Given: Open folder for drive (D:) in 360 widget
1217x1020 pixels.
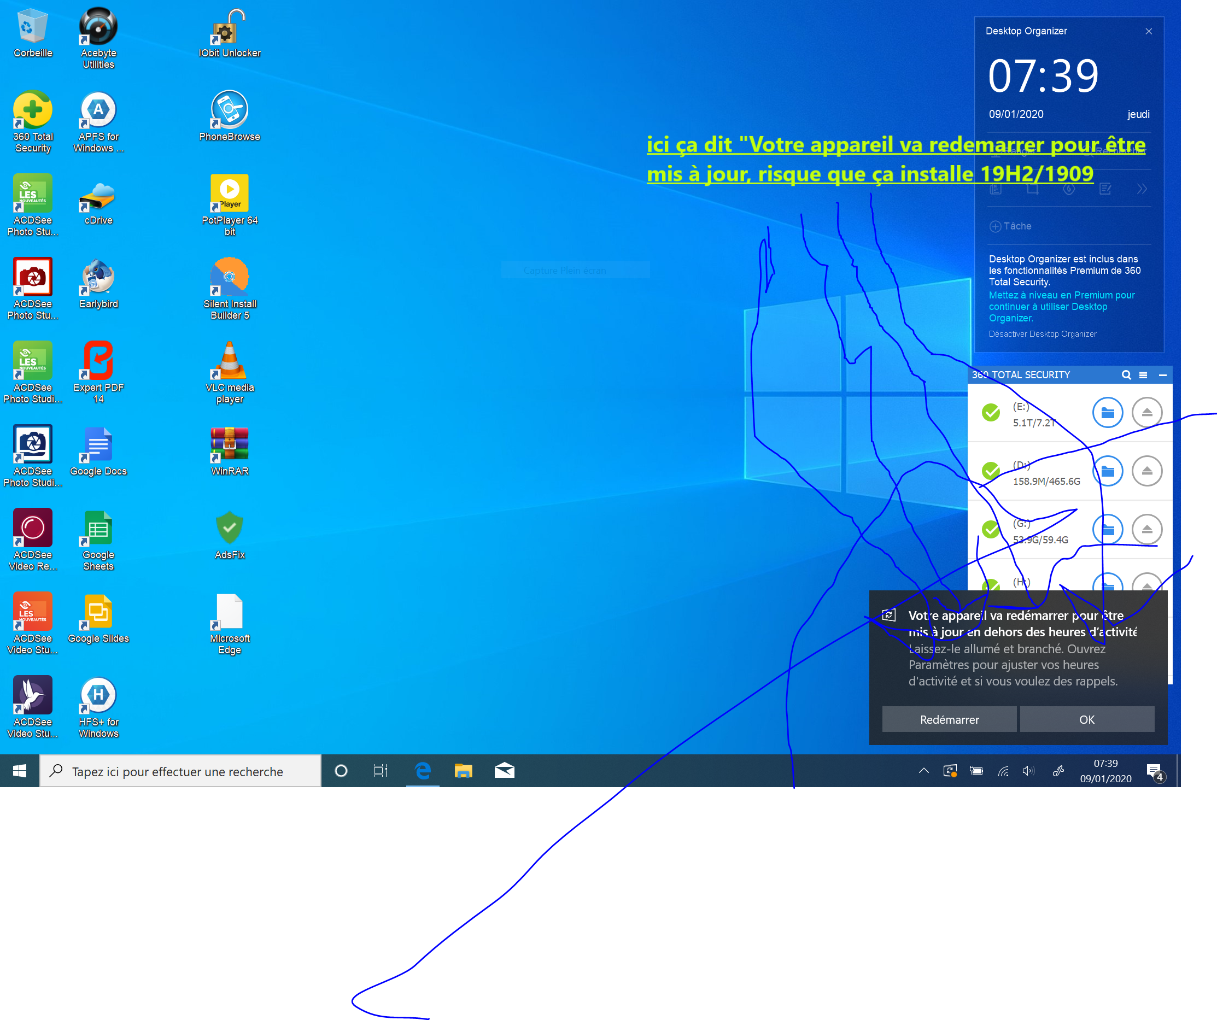Looking at the screenshot, I should [1108, 471].
